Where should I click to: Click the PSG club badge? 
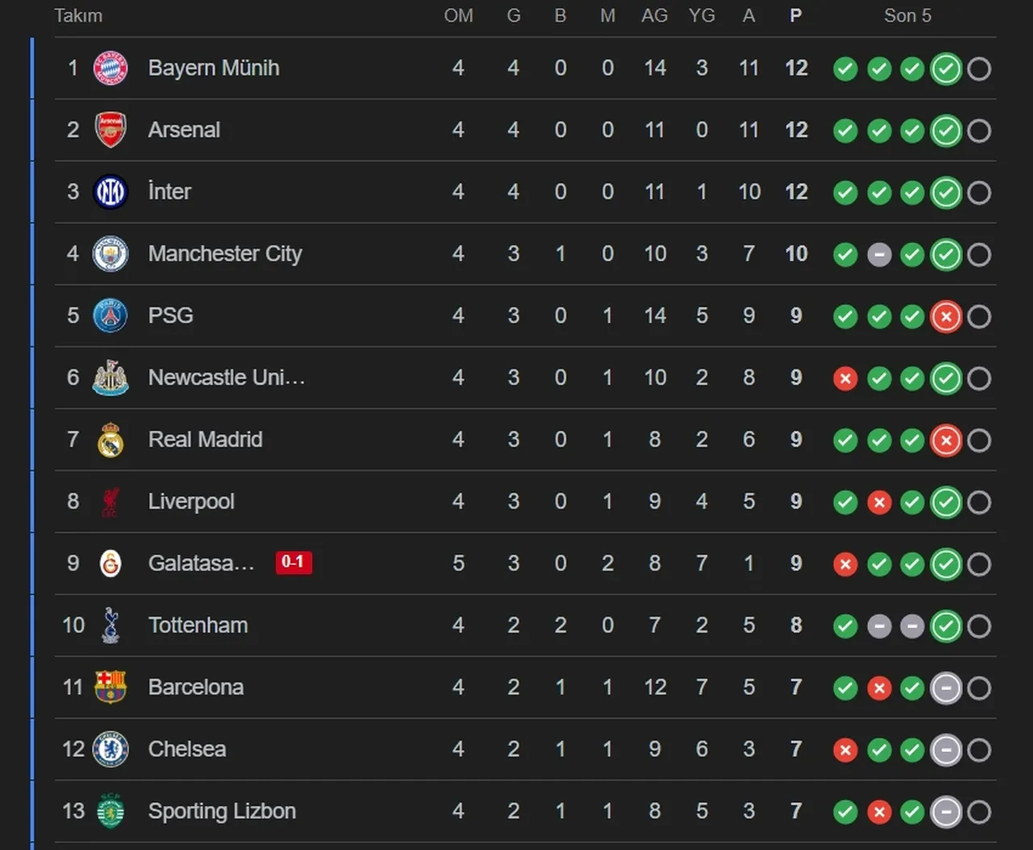(x=111, y=315)
